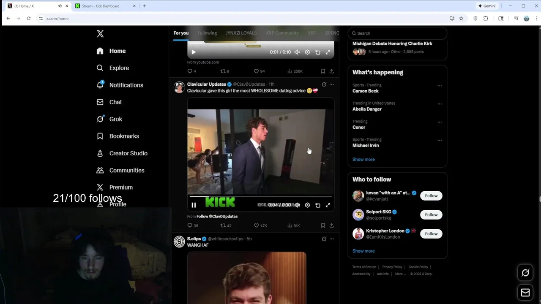Mute the top video volume icon

pyautogui.click(x=297, y=52)
